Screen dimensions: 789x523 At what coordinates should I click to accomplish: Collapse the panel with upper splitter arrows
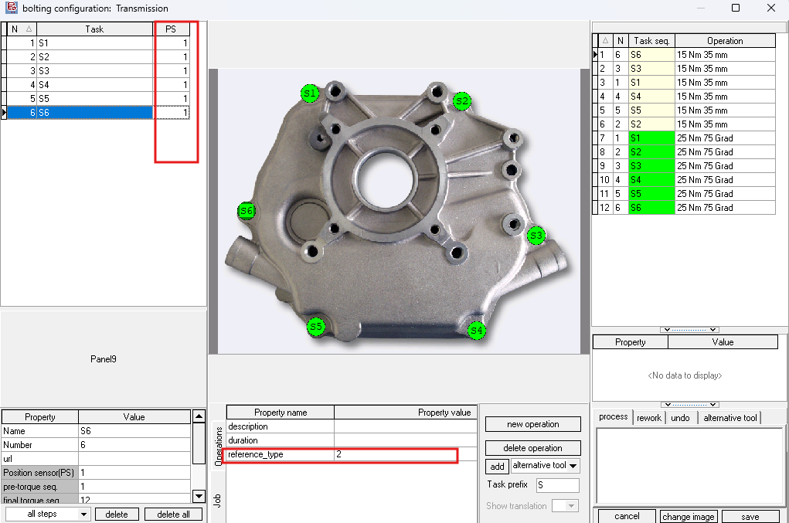(691, 330)
